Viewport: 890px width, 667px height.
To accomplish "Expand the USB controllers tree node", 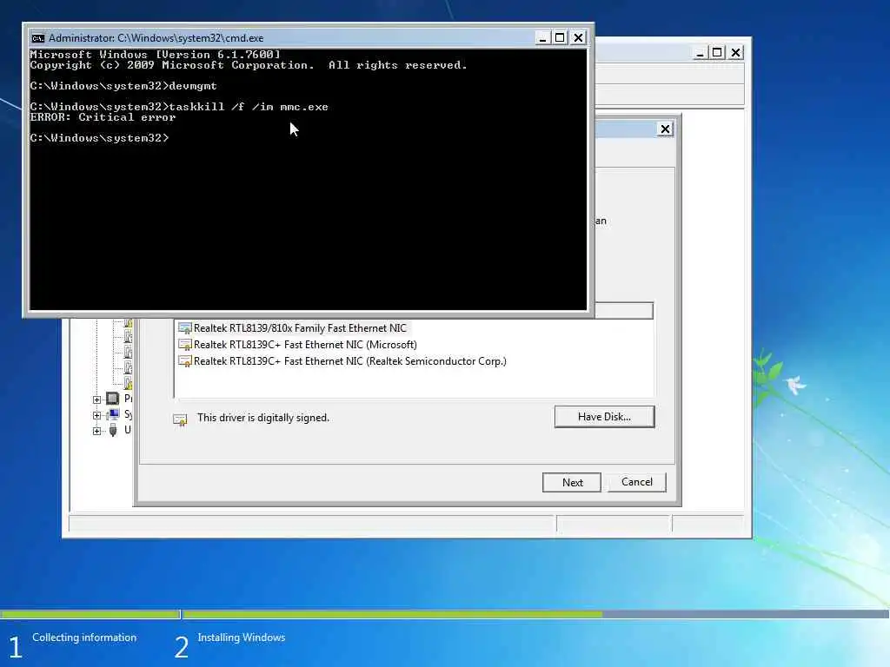I will coord(97,431).
